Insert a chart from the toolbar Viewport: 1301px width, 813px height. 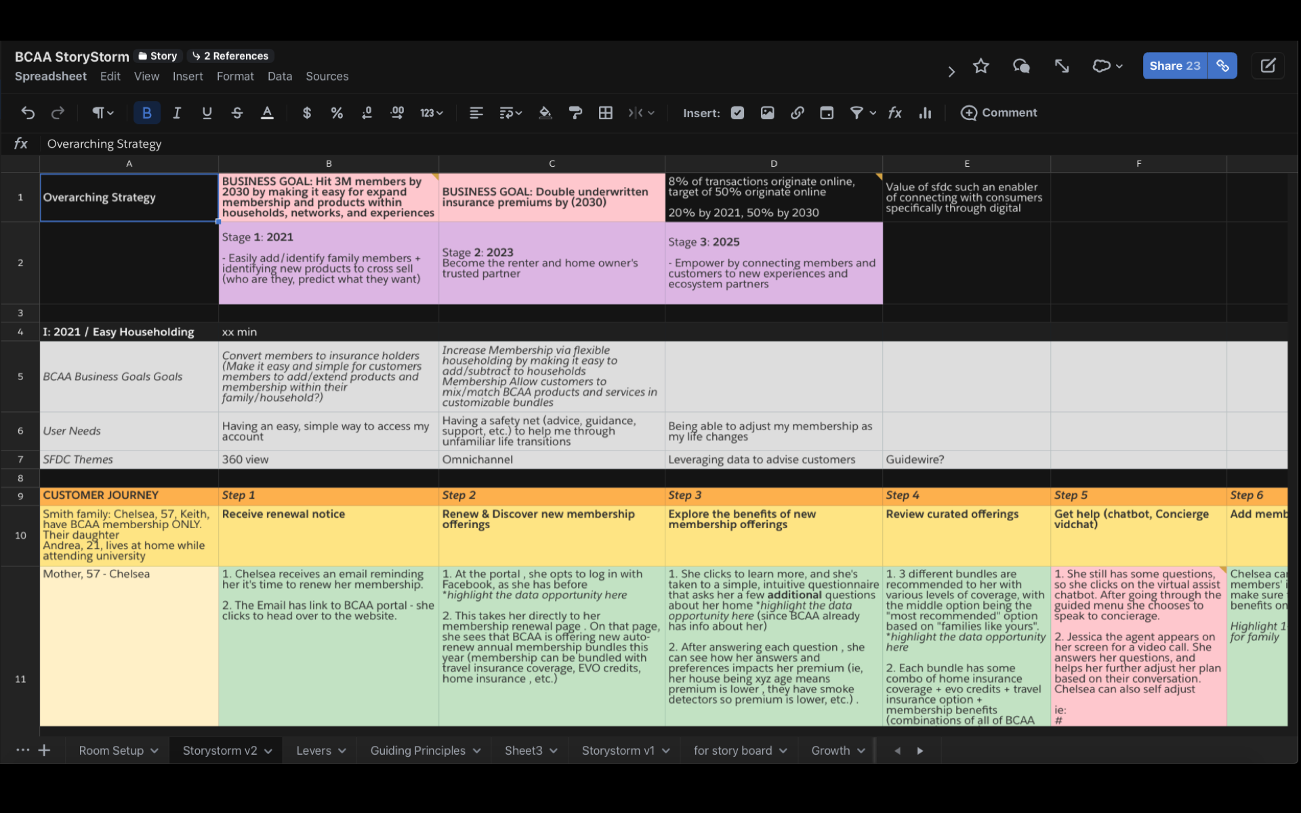(x=925, y=113)
